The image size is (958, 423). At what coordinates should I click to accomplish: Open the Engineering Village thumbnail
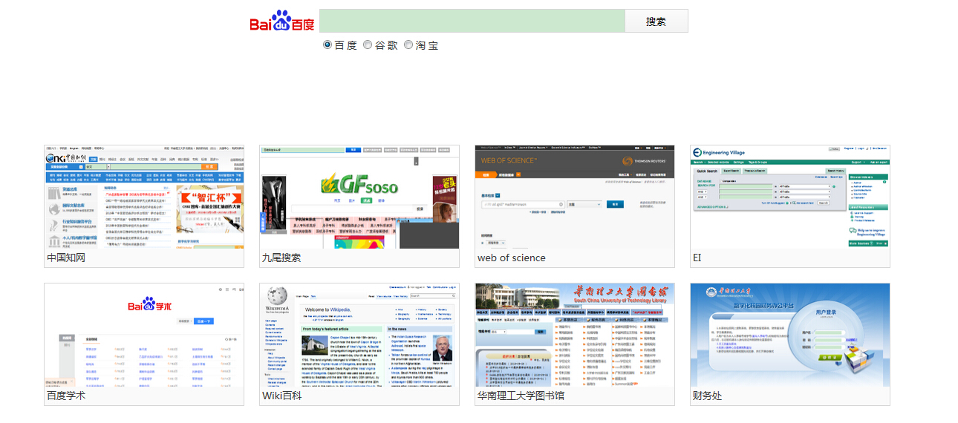790,197
